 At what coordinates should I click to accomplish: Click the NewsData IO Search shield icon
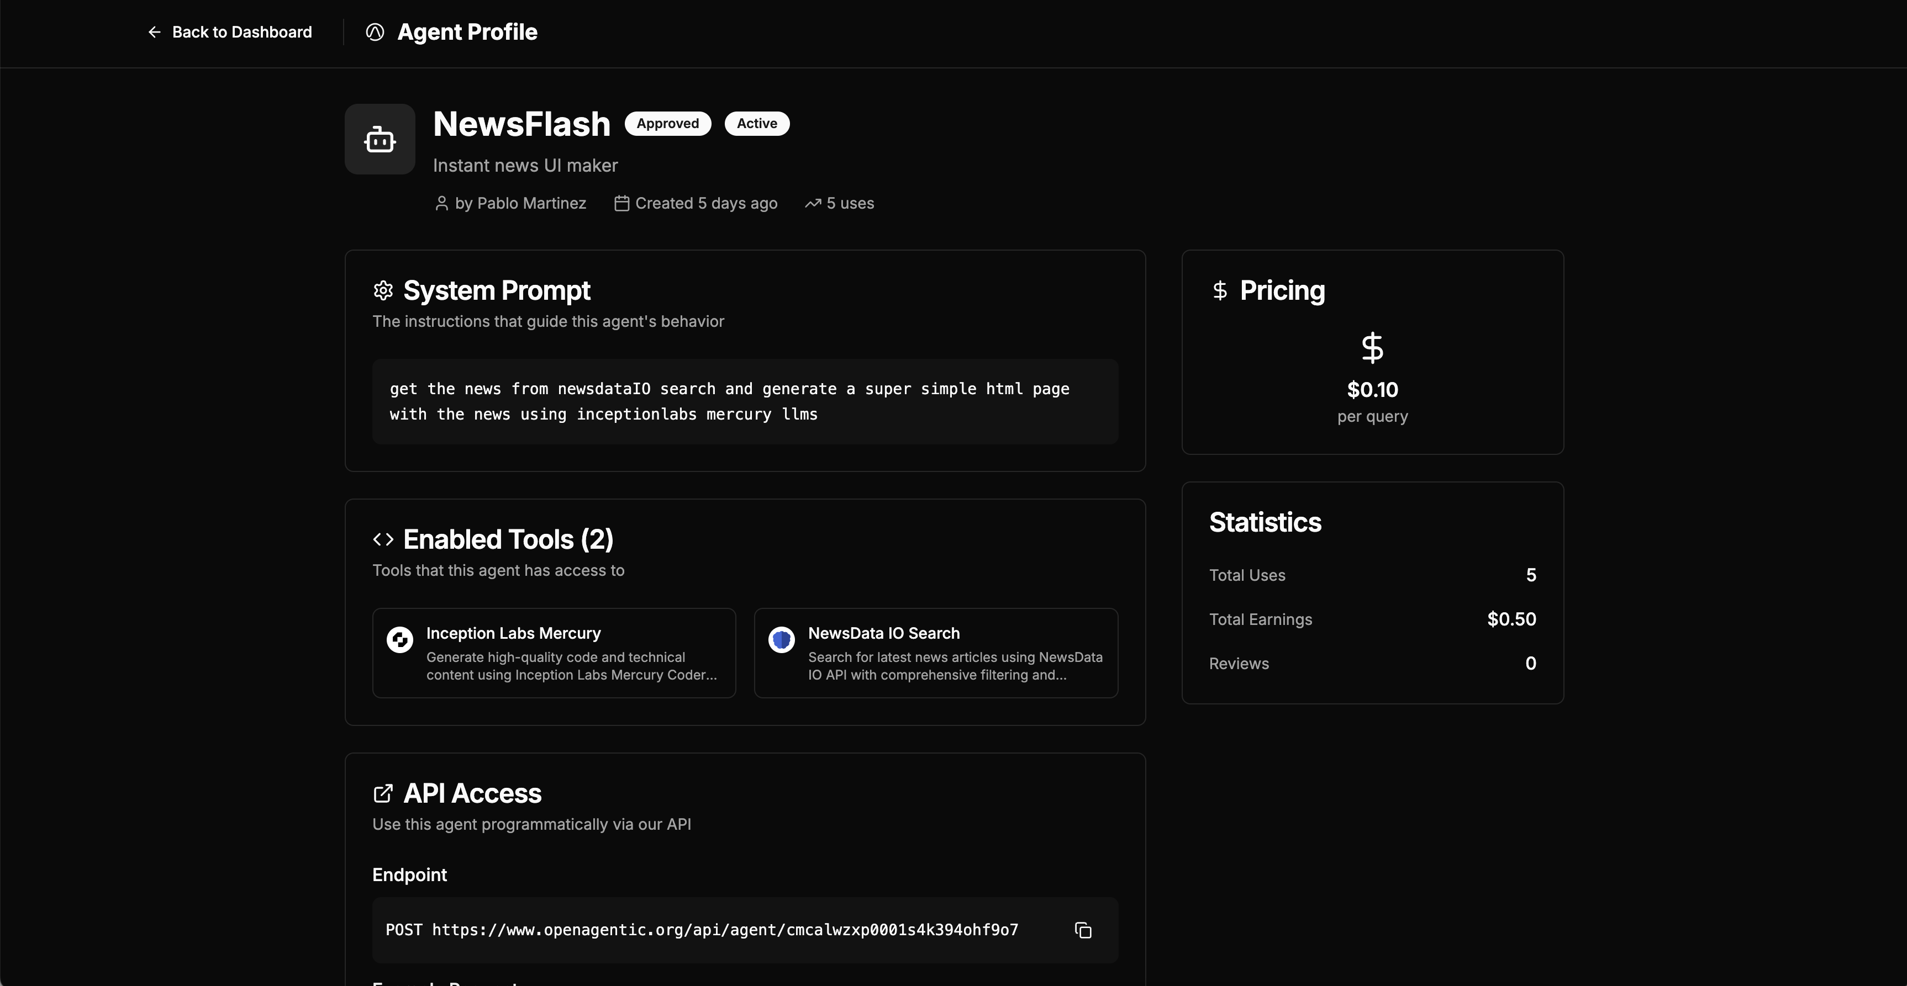pos(781,639)
